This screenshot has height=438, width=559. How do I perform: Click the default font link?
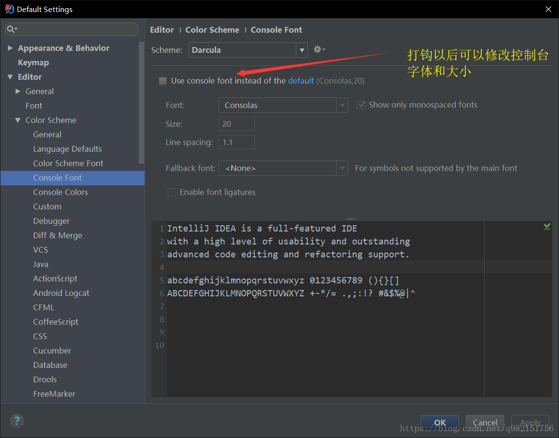click(x=301, y=81)
